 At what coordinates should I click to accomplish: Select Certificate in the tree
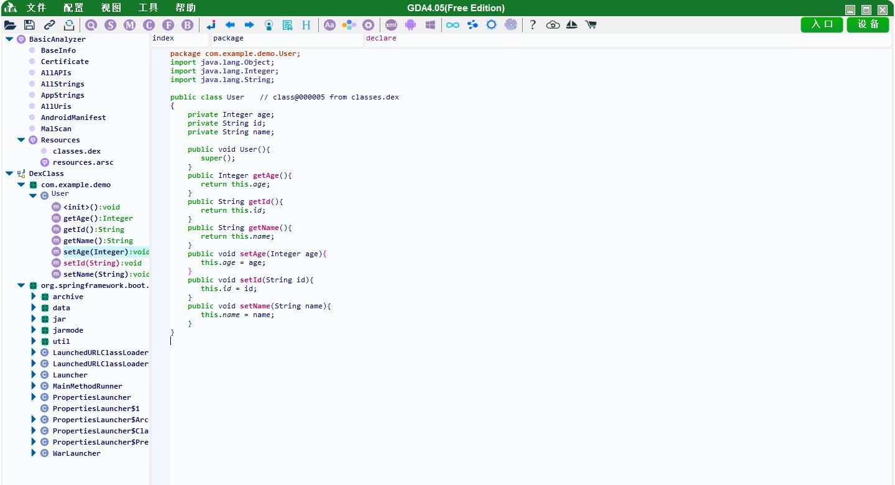(x=65, y=62)
